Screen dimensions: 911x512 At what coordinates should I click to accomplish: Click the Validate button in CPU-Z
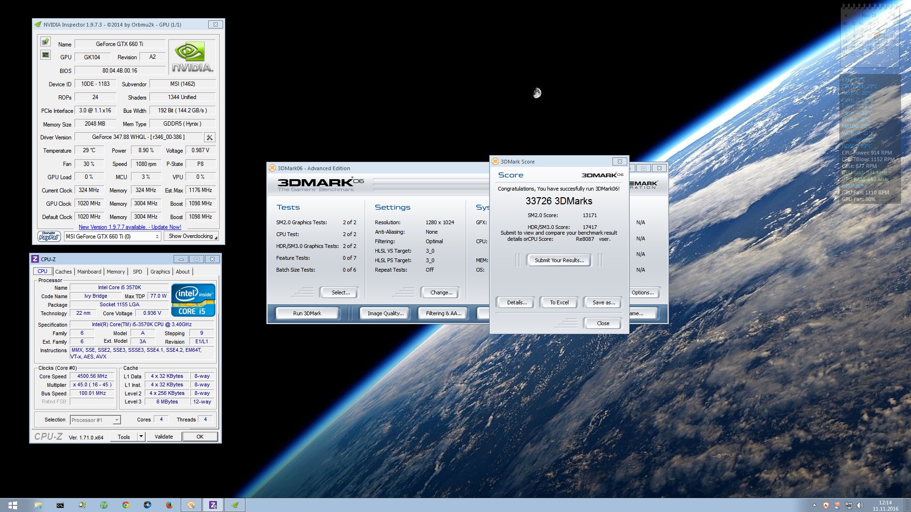tap(164, 437)
